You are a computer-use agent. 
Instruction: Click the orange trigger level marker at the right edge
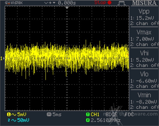click(x=128, y=55)
